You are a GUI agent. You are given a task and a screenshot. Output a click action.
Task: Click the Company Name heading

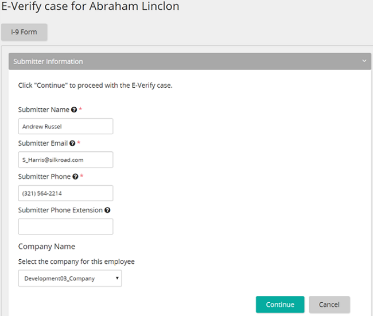pos(46,247)
